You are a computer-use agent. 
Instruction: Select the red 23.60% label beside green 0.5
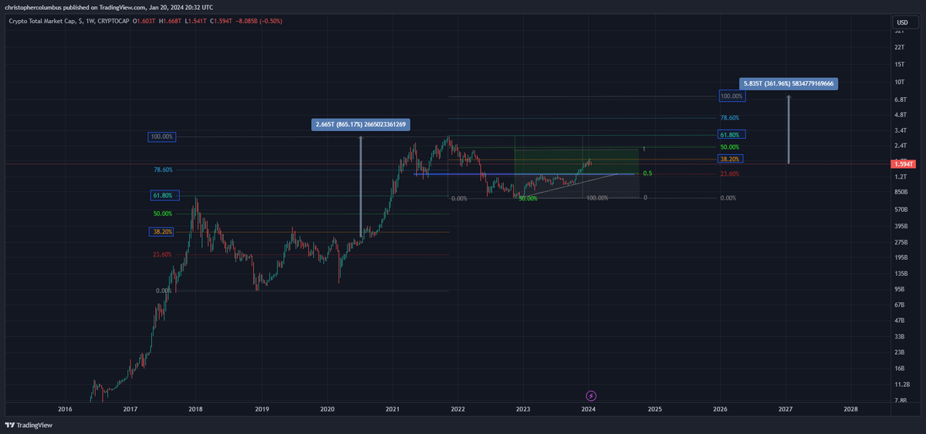point(729,173)
